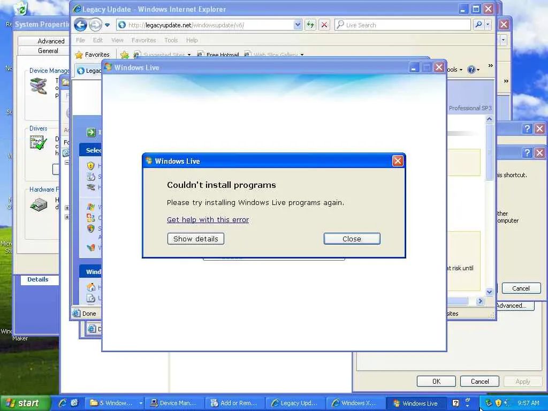Collapse the tree node with the minus box

coord(67,163)
